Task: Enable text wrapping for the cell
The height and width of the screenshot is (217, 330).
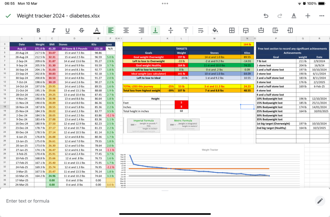Action: tap(200, 30)
